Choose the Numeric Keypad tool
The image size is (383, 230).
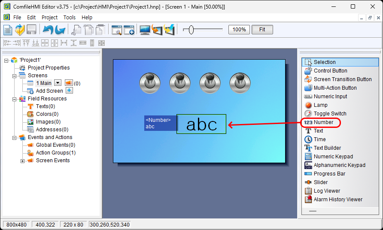click(333, 157)
